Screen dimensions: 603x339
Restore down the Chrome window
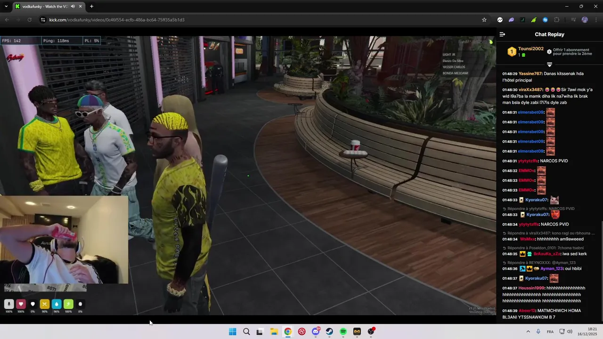[581, 7]
